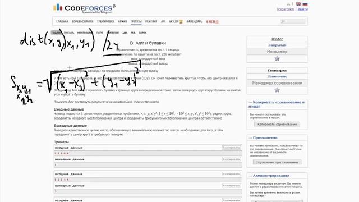This screenshot has height=202, width=359.
Task: Open the ГРУППЫ menu item
Action: tap(136, 21)
